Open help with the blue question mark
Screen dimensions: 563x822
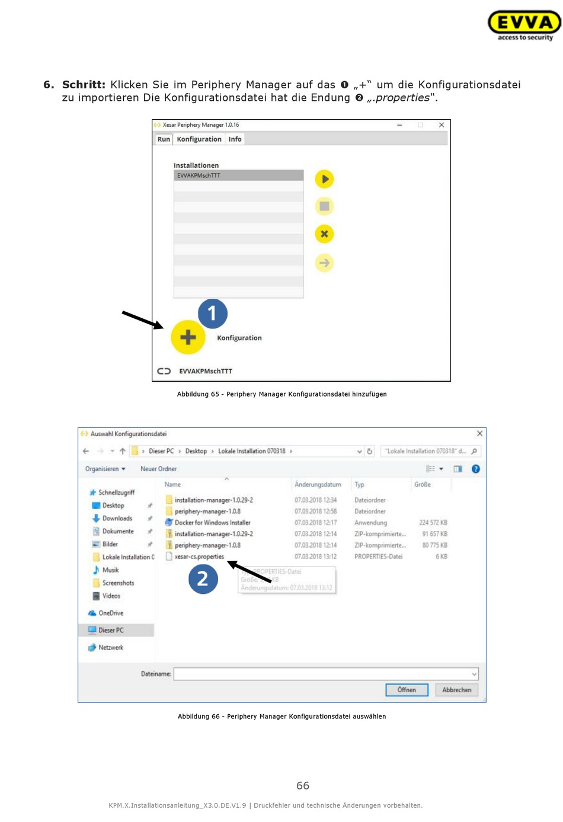pyautogui.click(x=476, y=469)
